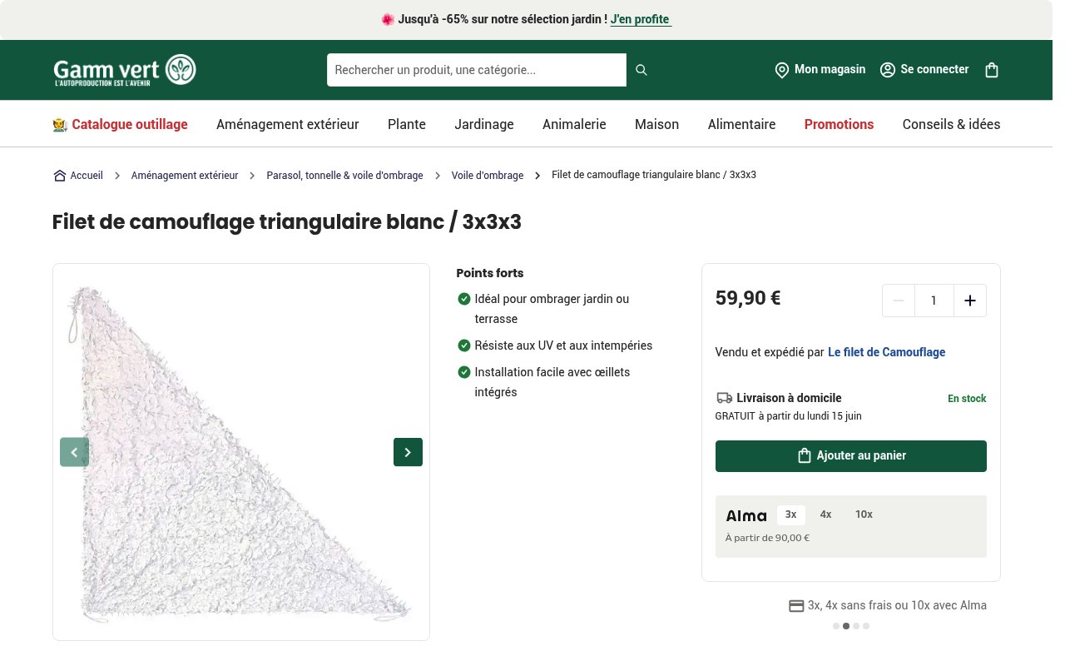This screenshot has width=1065, height=666.
Task: Click the credit card icon by Alma text
Action: click(x=796, y=606)
